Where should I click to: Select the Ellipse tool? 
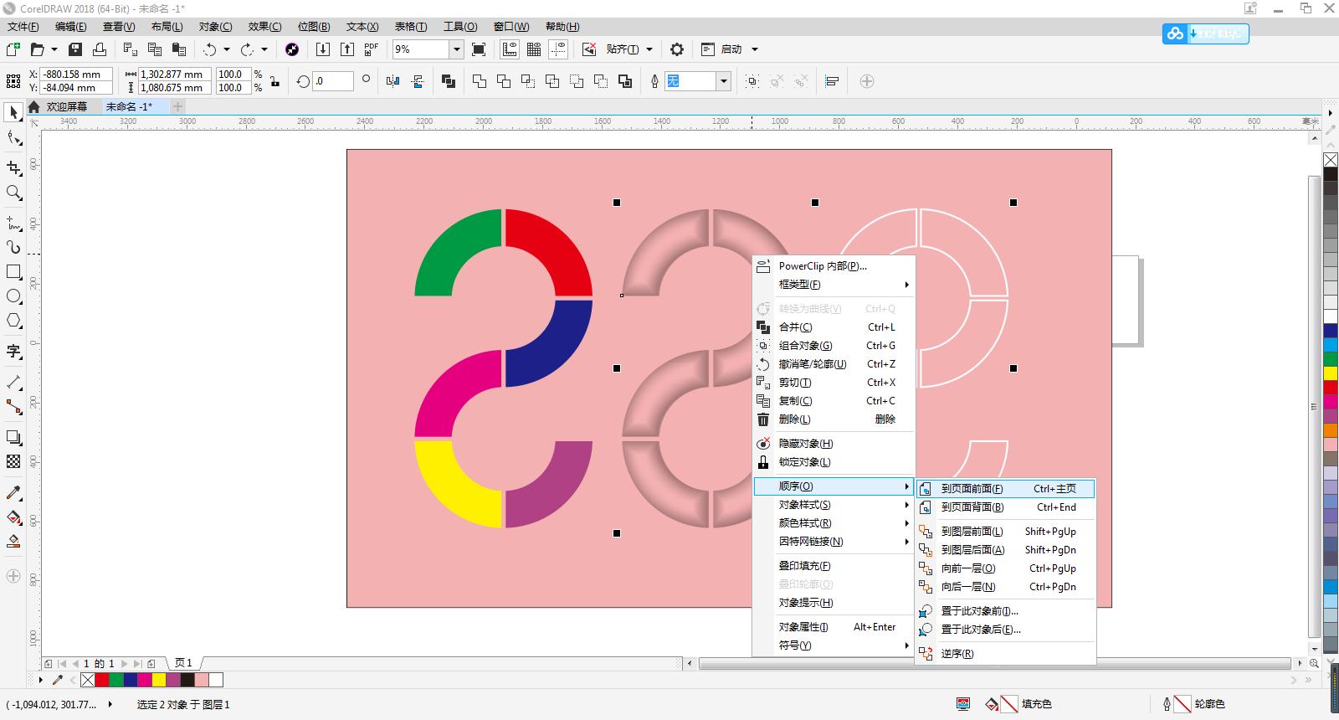tap(13, 296)
